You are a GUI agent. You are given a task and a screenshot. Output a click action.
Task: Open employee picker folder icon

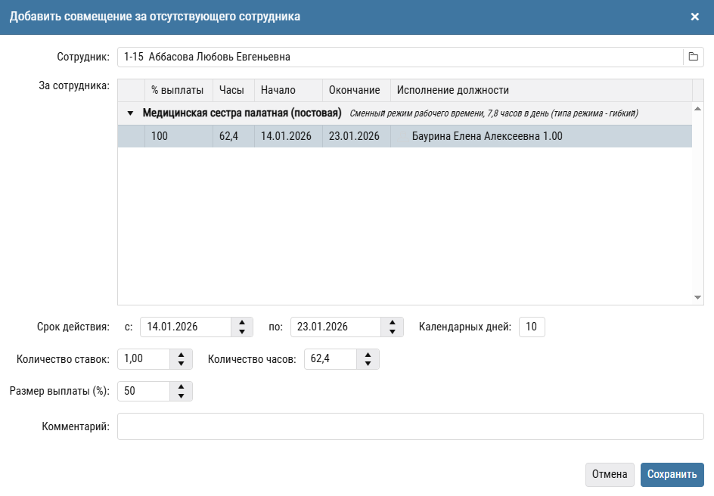point(693,57)
